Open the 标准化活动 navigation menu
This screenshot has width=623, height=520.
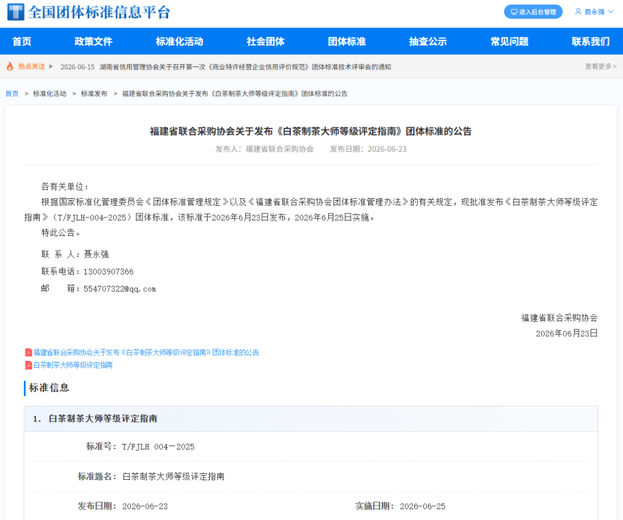point(179,42)
